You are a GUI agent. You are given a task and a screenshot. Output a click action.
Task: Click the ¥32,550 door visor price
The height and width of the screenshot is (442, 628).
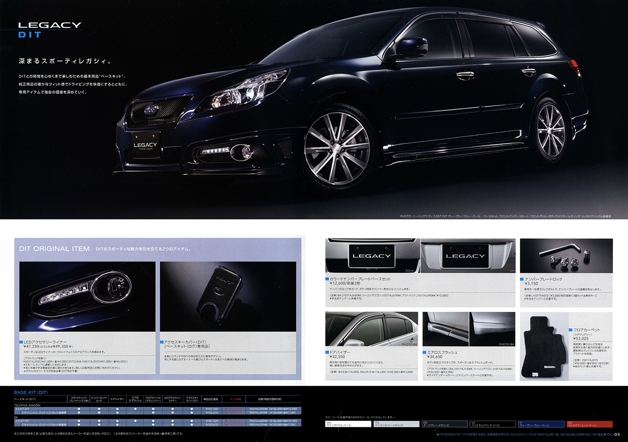(338, 357)
